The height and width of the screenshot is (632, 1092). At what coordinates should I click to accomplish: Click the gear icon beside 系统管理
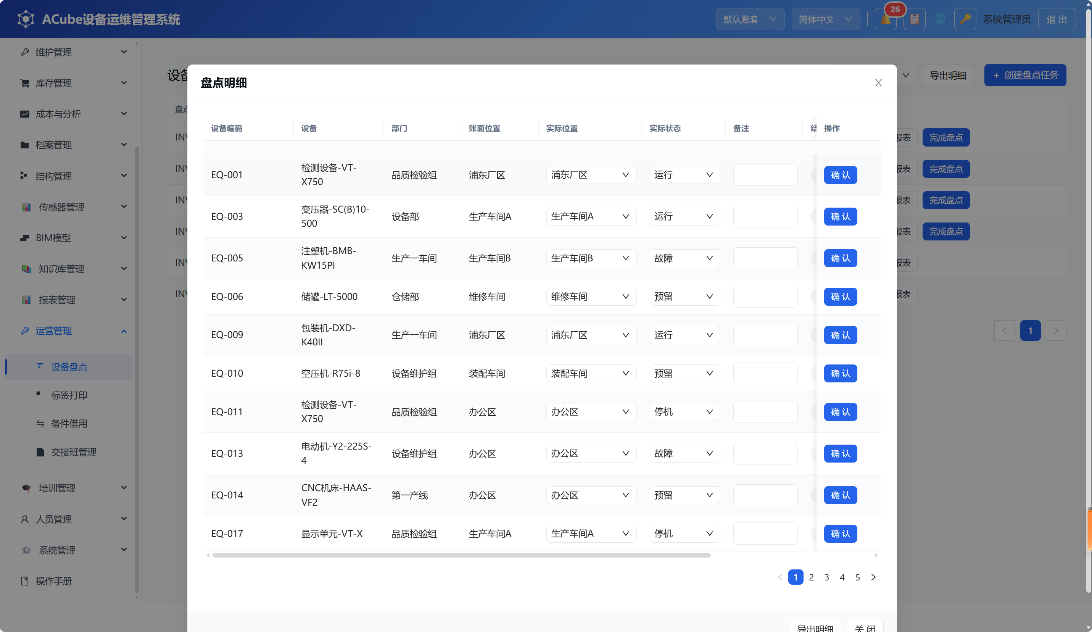[x=26, y=550]
